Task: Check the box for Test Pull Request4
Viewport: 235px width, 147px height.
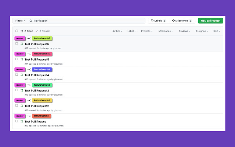Action: (x=17, y=75)
